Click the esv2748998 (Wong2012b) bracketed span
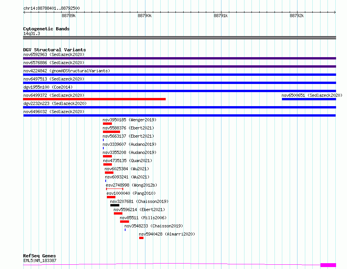347x269 pixels. click(115, 189)
